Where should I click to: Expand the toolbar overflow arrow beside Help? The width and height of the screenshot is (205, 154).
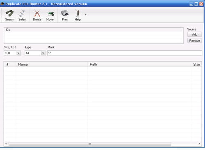(86, 15)
